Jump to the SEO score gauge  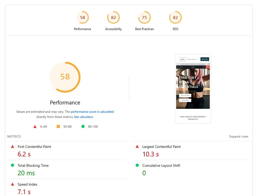click(x=175, y=18)
